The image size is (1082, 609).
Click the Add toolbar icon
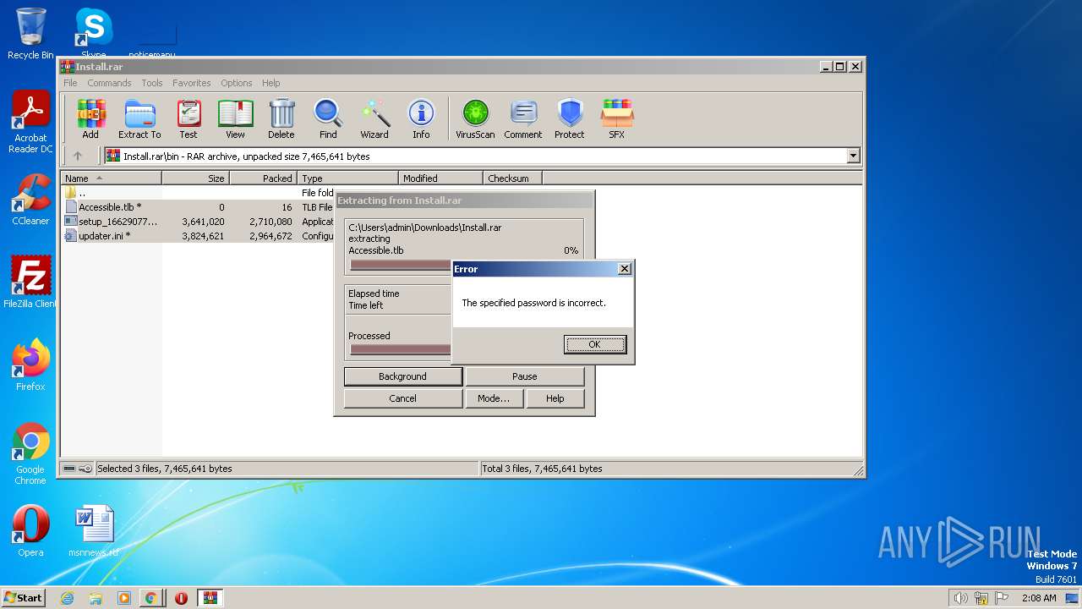coord(90,118)
